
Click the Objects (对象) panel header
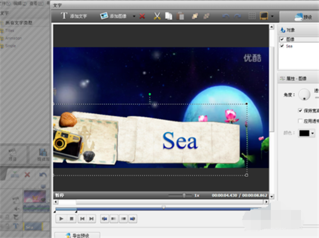click(x=299, y=30)
